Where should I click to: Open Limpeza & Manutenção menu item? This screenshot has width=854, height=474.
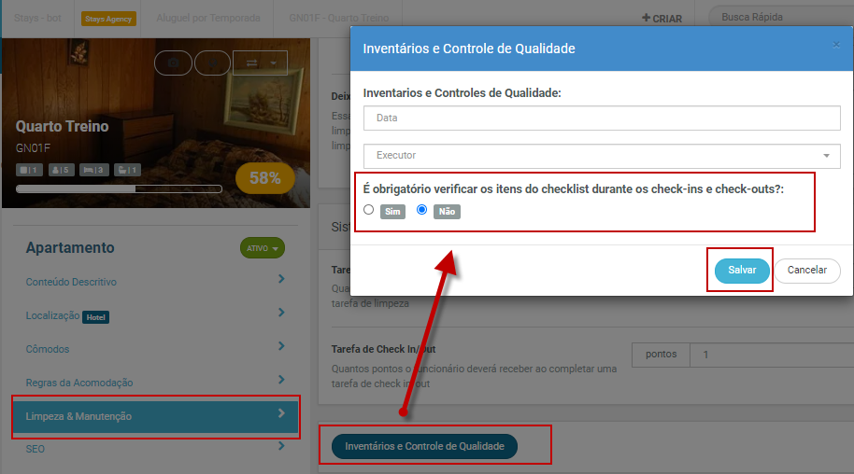156,416
